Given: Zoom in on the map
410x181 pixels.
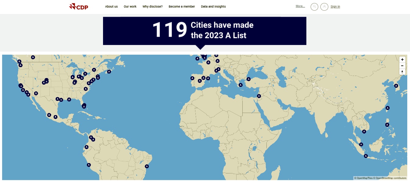Looking at the screenshot, I should [x=402, y=60].
